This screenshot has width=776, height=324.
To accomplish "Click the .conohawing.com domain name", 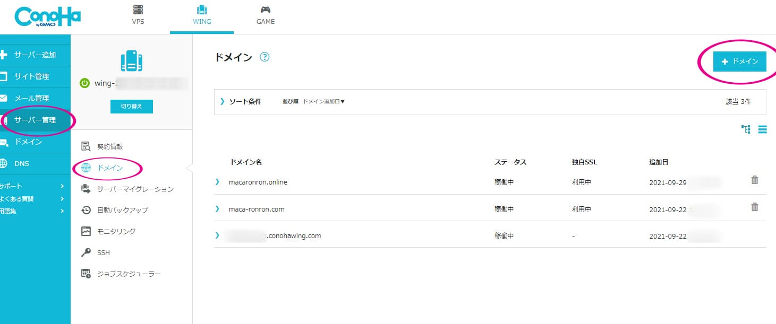I will tap(294, 235).
